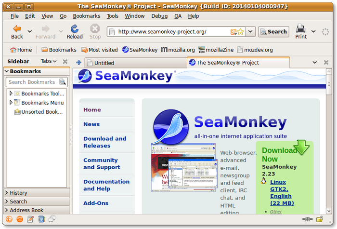Open the View menu
The image size is (337, 229).
click(x=47, y=16)
